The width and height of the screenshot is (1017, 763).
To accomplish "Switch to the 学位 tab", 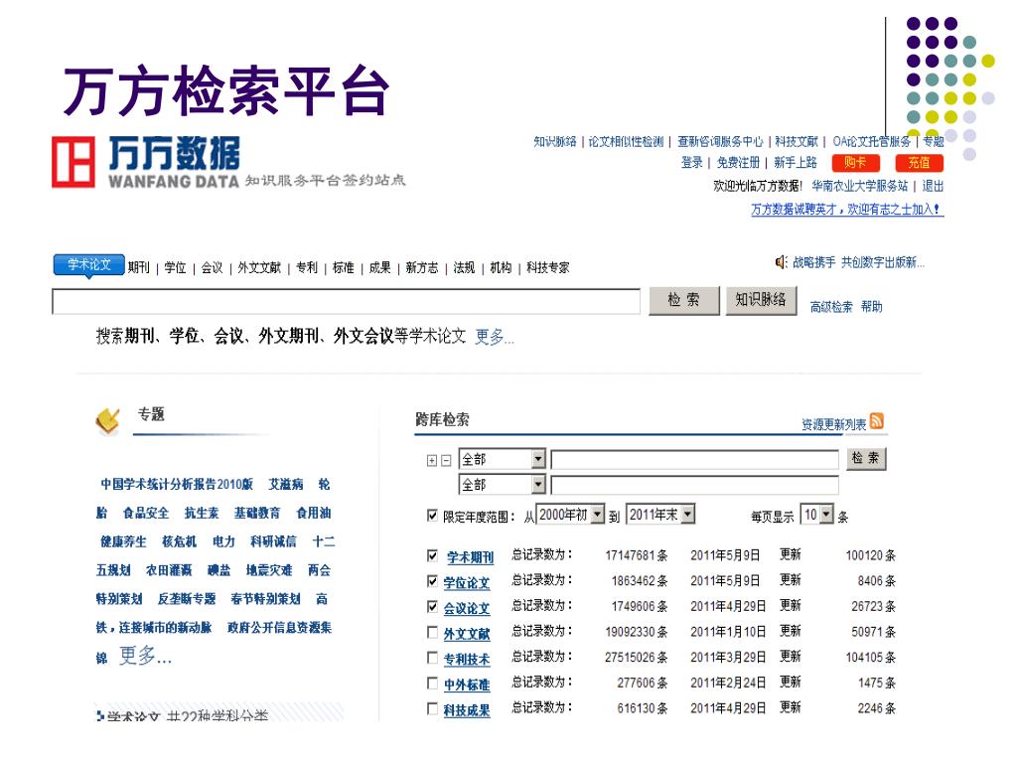I will (175, 267).
